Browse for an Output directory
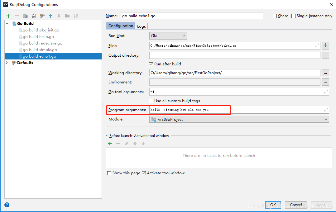 325,55
